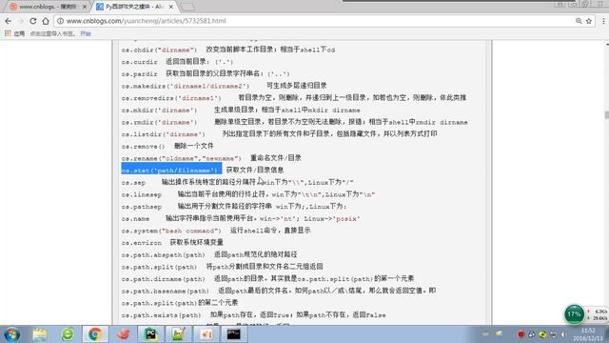Open the Chrome three-dot menu

603,21
